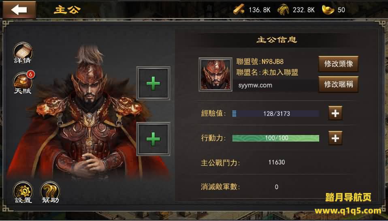The width and height of the screenshot is (388, 221).
Task: Click the 修改暱稱 change nickname button
Action: [338, 84]
